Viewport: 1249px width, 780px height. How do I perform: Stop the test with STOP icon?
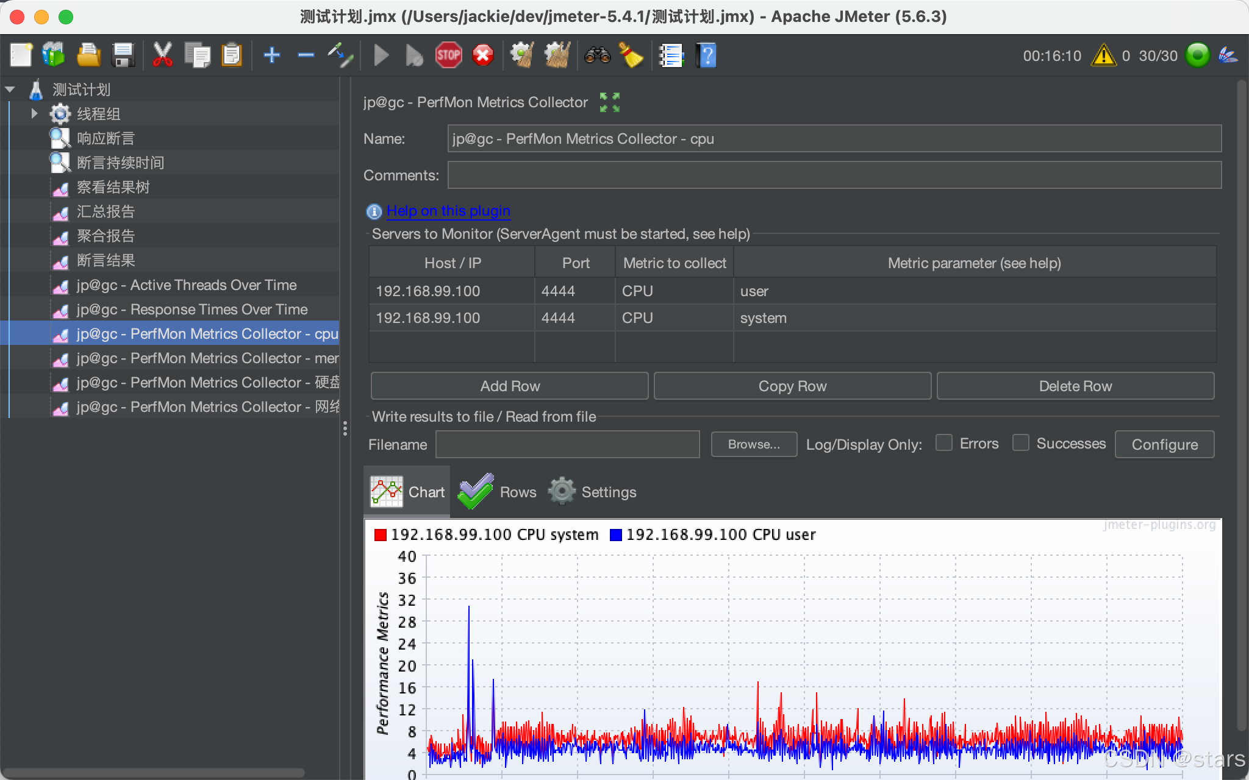click(x=449, y=55)
